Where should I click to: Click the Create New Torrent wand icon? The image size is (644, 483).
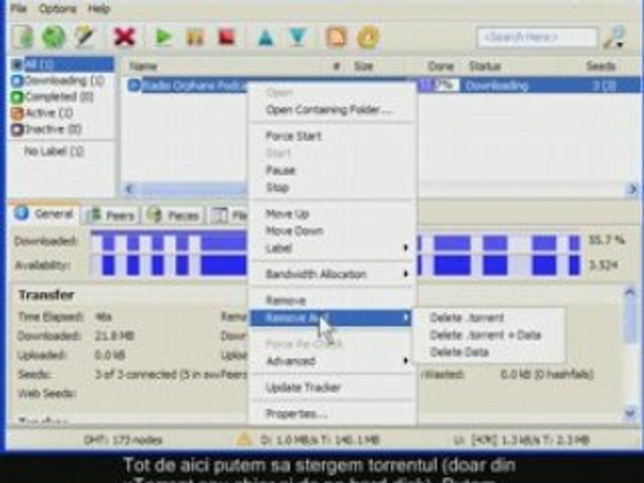coord(85,37)
